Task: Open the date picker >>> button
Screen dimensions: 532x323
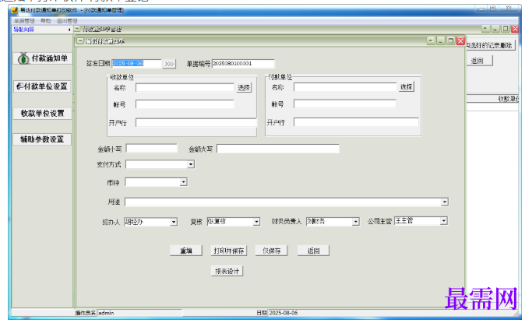Action: pyautogui.click(x=169, y=64)
